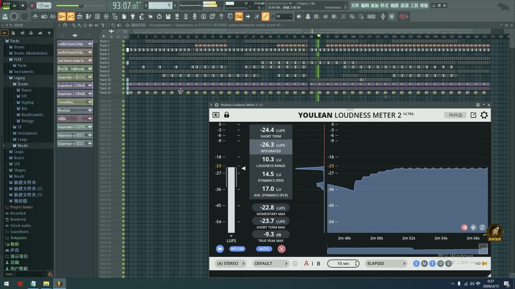Open the 文件 menu
The image size is (515, 289).
click(355, 6)
